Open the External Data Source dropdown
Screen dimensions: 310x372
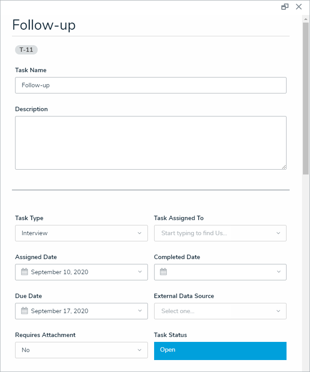click(x=220, y=311)
